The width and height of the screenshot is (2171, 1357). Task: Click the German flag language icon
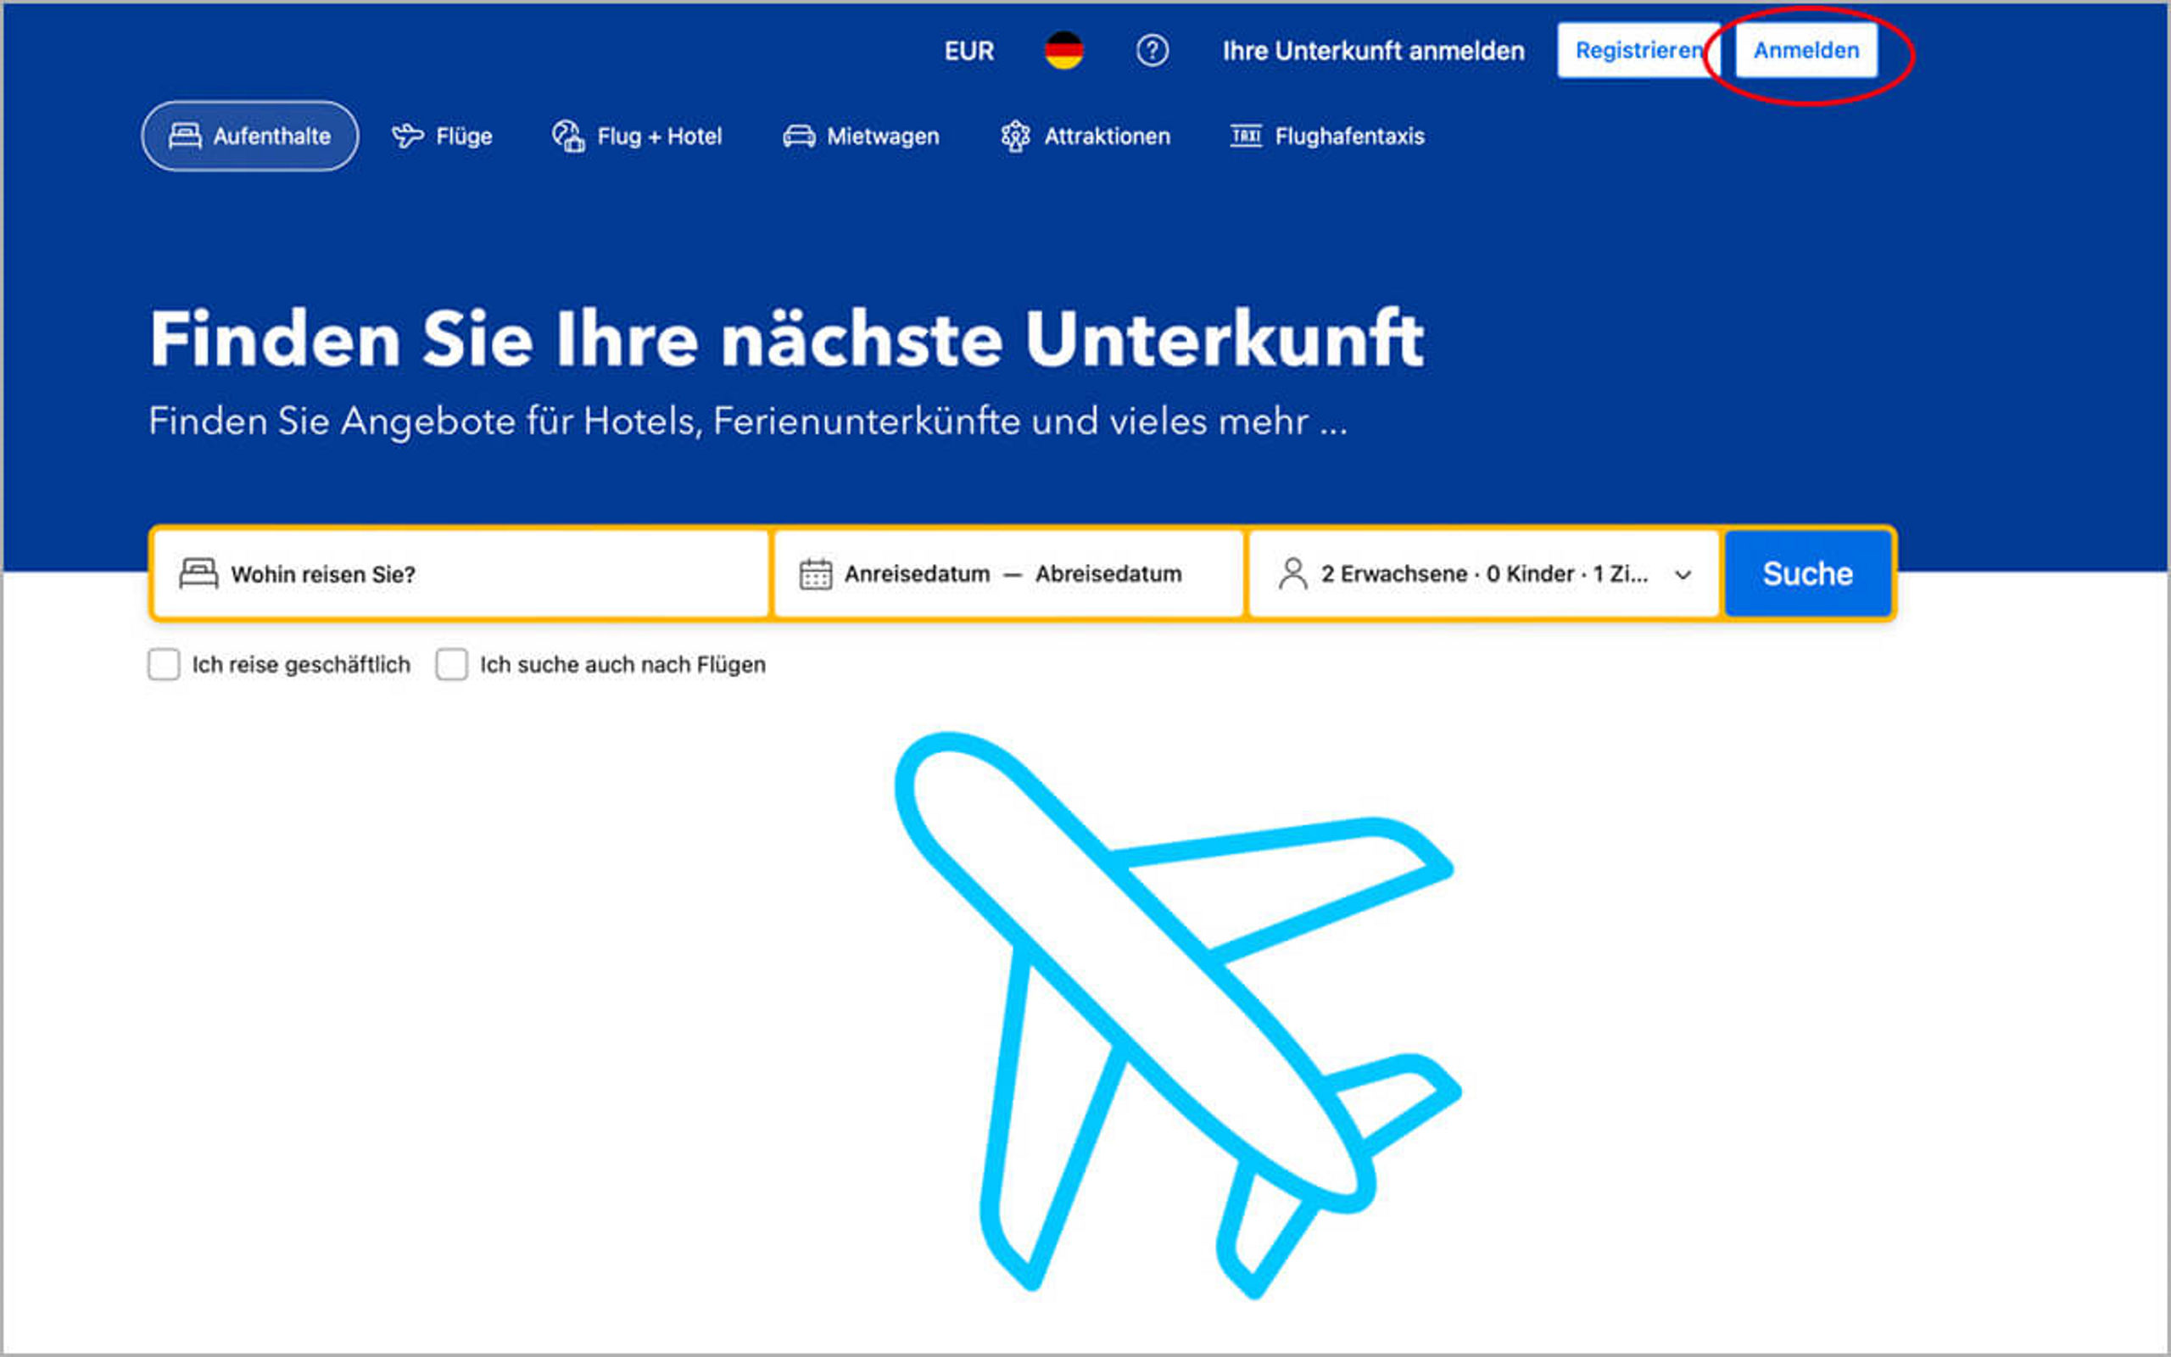[1064, 50]
